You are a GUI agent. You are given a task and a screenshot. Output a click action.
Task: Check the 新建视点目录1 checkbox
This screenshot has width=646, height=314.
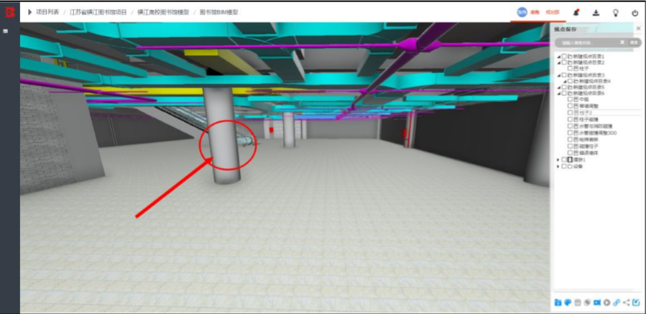[x=564, y=56]
